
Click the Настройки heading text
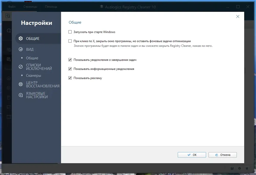pyautogui.click(x=37, y=23)
